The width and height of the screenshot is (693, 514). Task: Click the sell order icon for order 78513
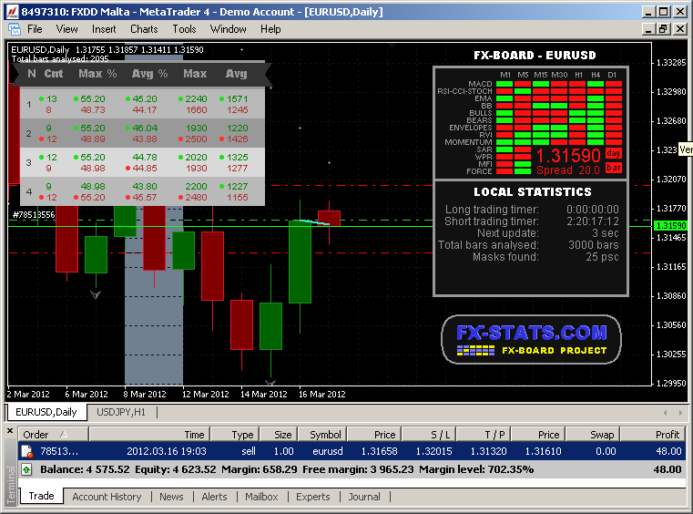pos(27,452)
